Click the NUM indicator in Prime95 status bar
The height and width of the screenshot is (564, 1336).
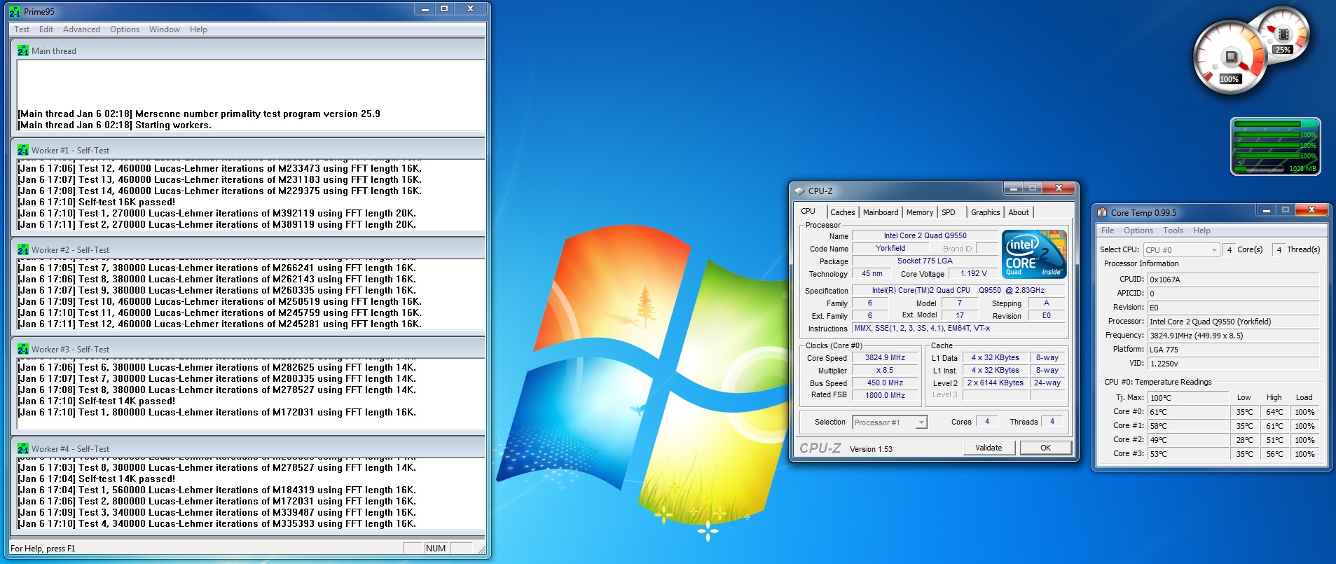click(436, 548)
